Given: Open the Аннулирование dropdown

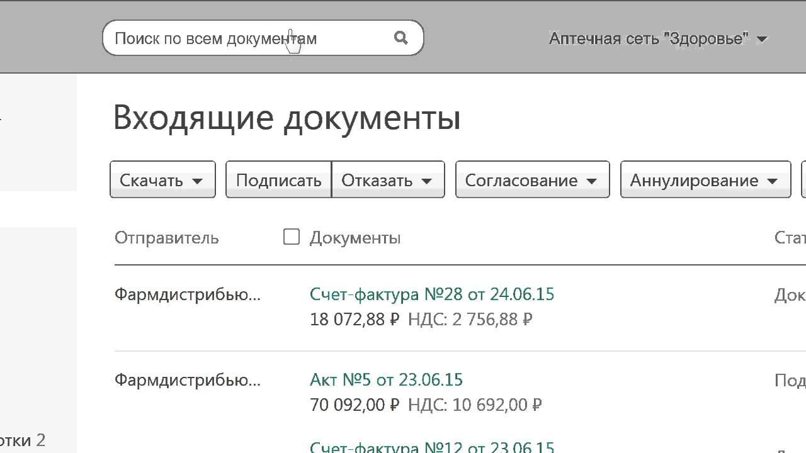Looking at the screenshot, I should [x=705, y=181].
